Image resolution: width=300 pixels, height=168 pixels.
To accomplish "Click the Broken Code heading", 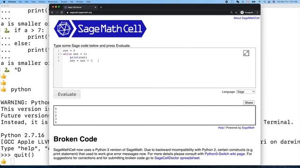I will 75,139.
